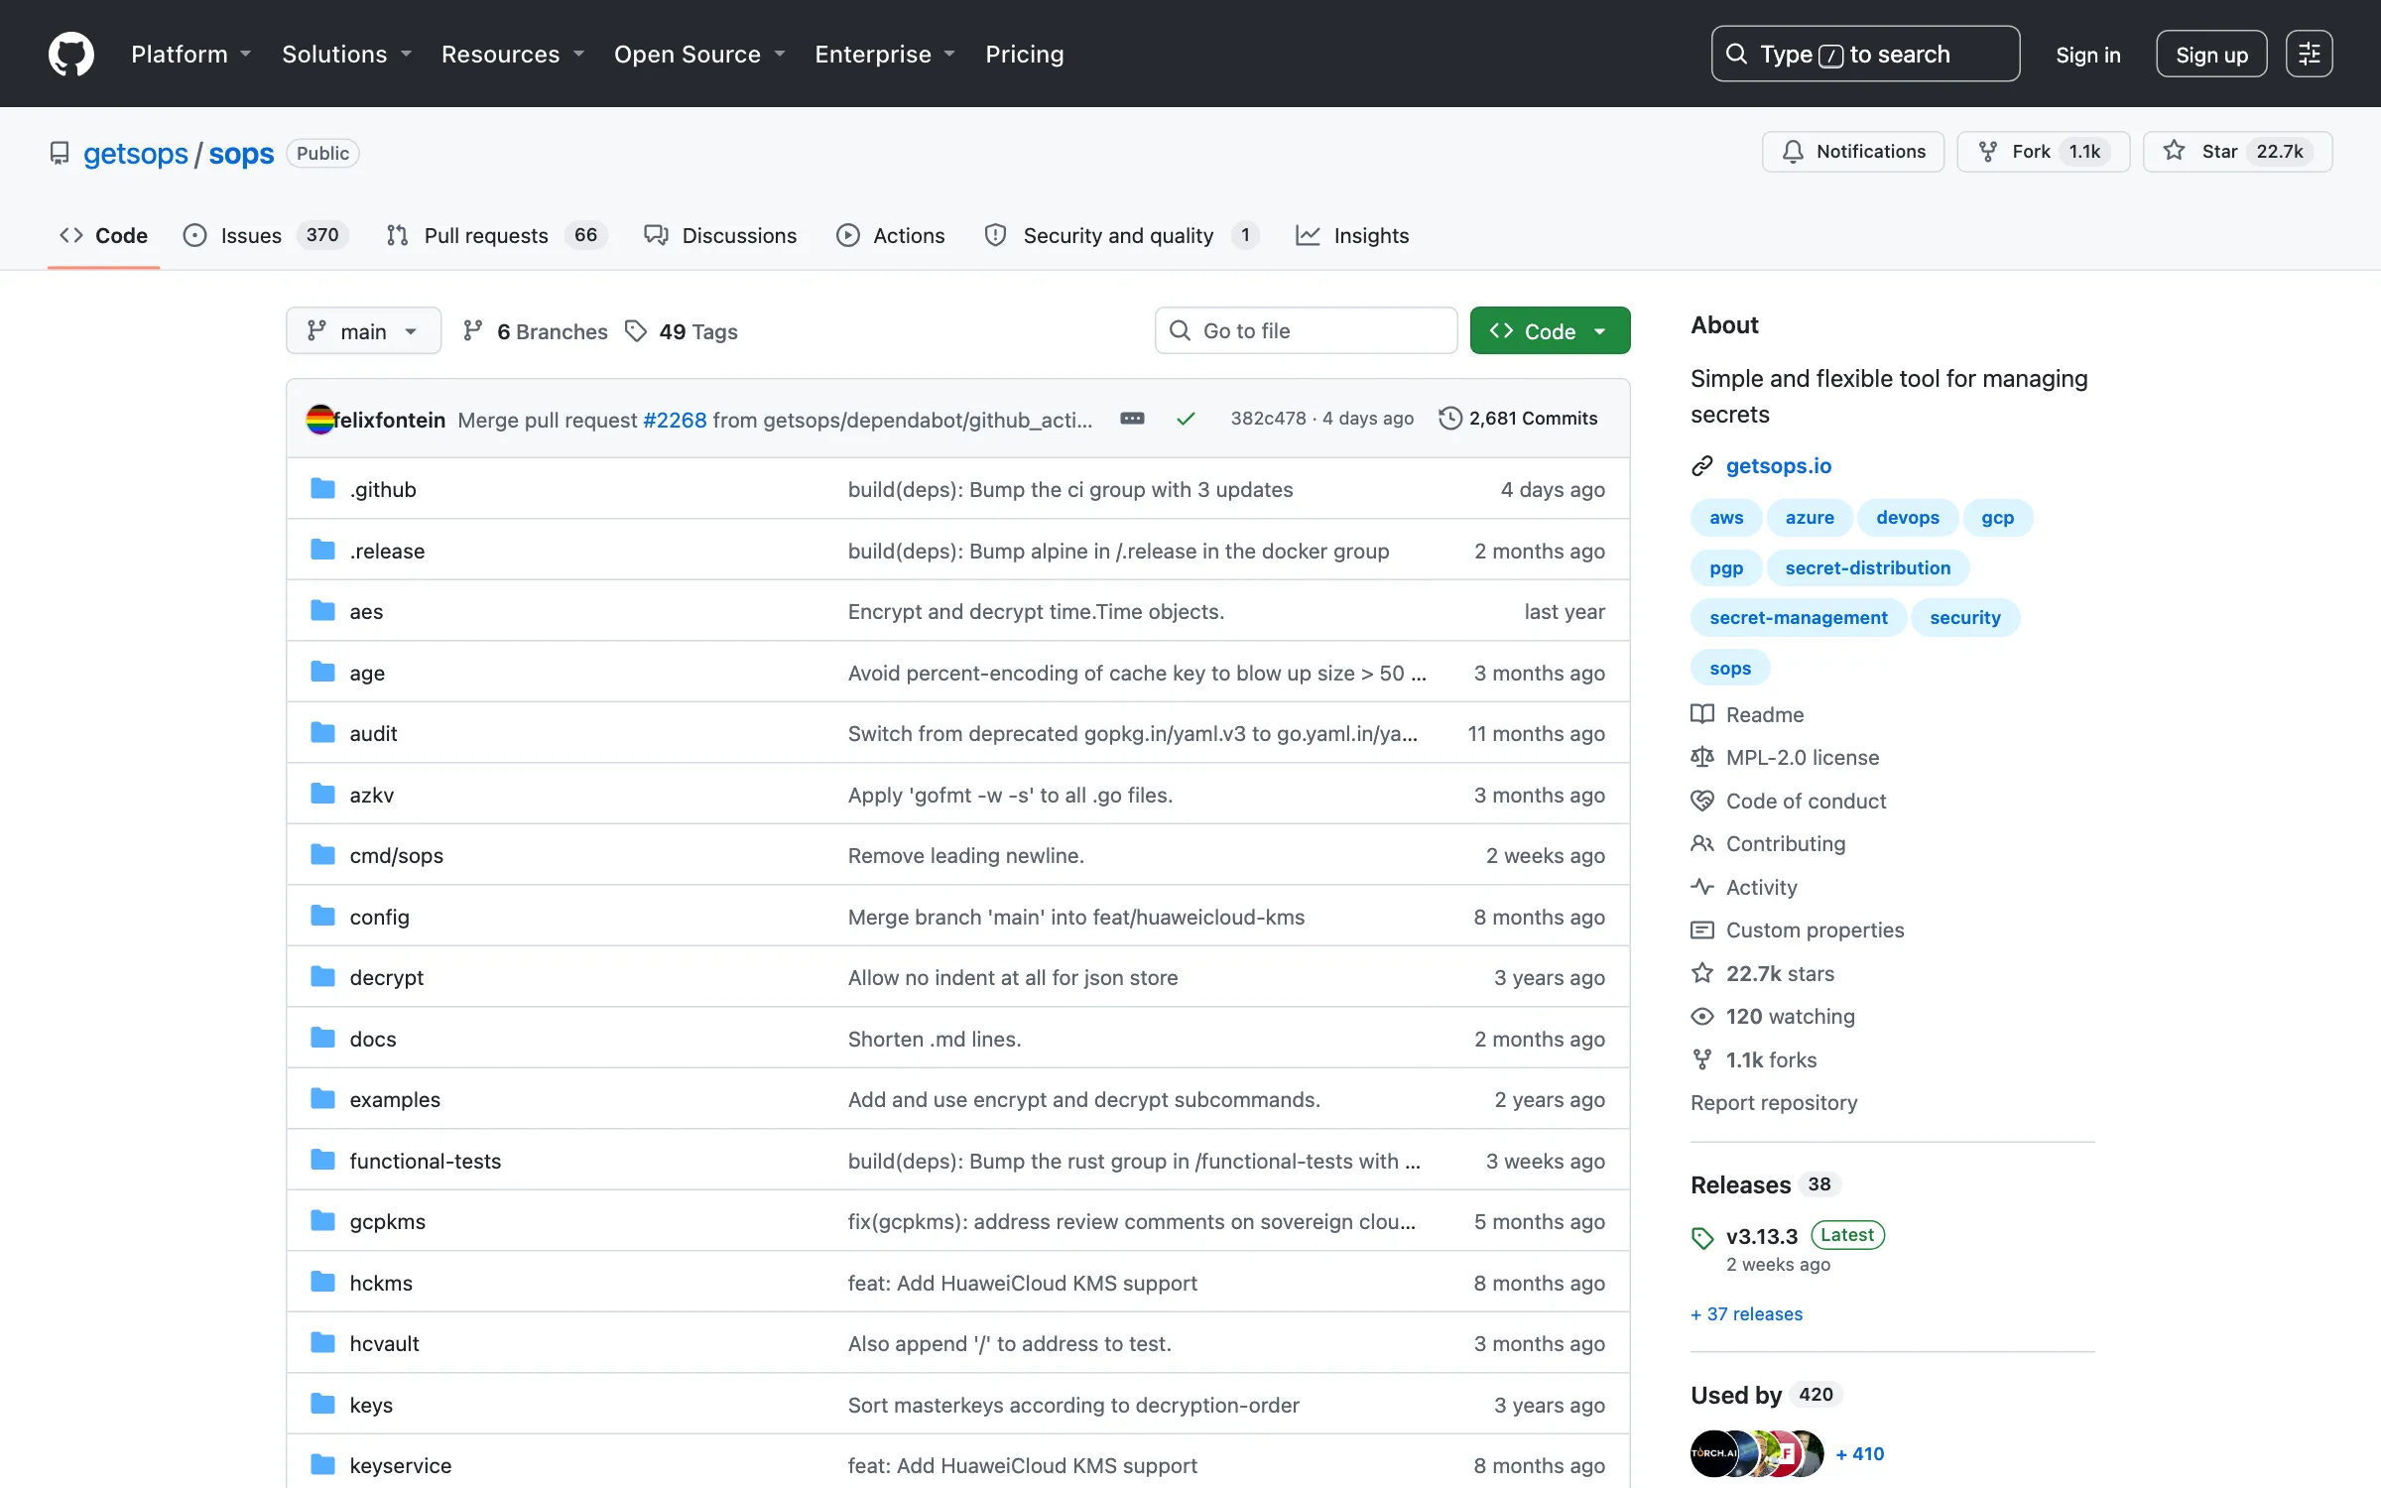Open the getsops organization link
Viewport: 2381px width, 1488px height.
[135, 153]
